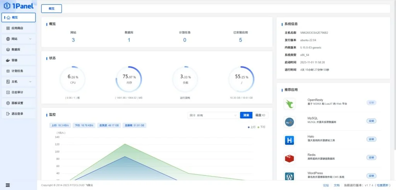The image size is (396, 190).
Task: Click the 1Panel logo icon
Action: point(7,6)
